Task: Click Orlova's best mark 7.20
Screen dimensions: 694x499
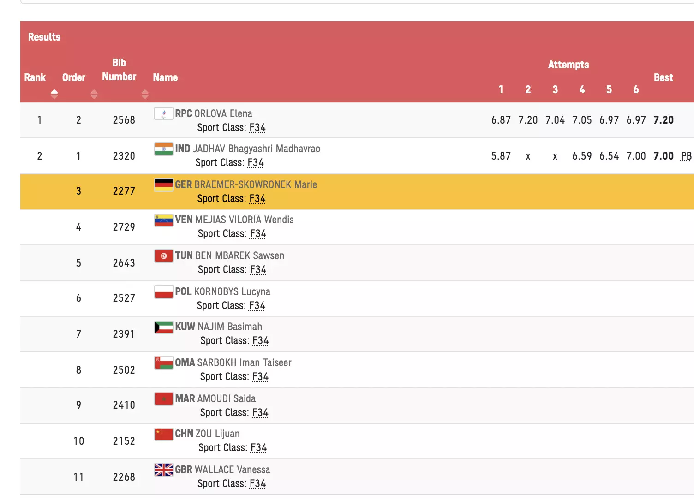Action: click(663, 120)
